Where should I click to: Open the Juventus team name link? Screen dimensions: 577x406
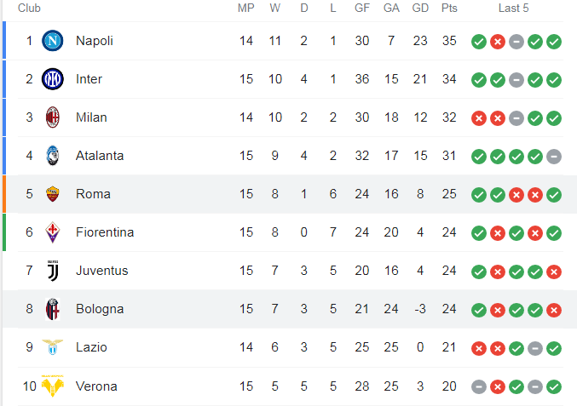pyautogui.click(x=102, y=271)
